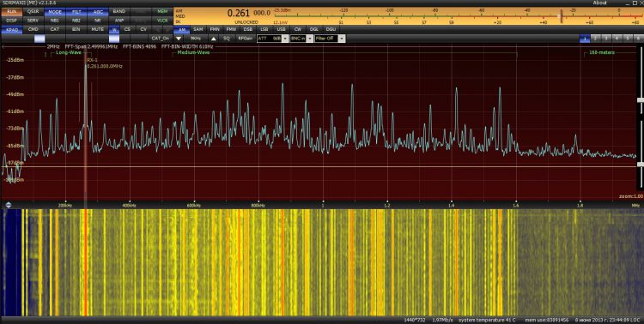The height and width of the screenshot is (324, 644).
Task: Toggle the BIN button
Action: tap(76, 29)
